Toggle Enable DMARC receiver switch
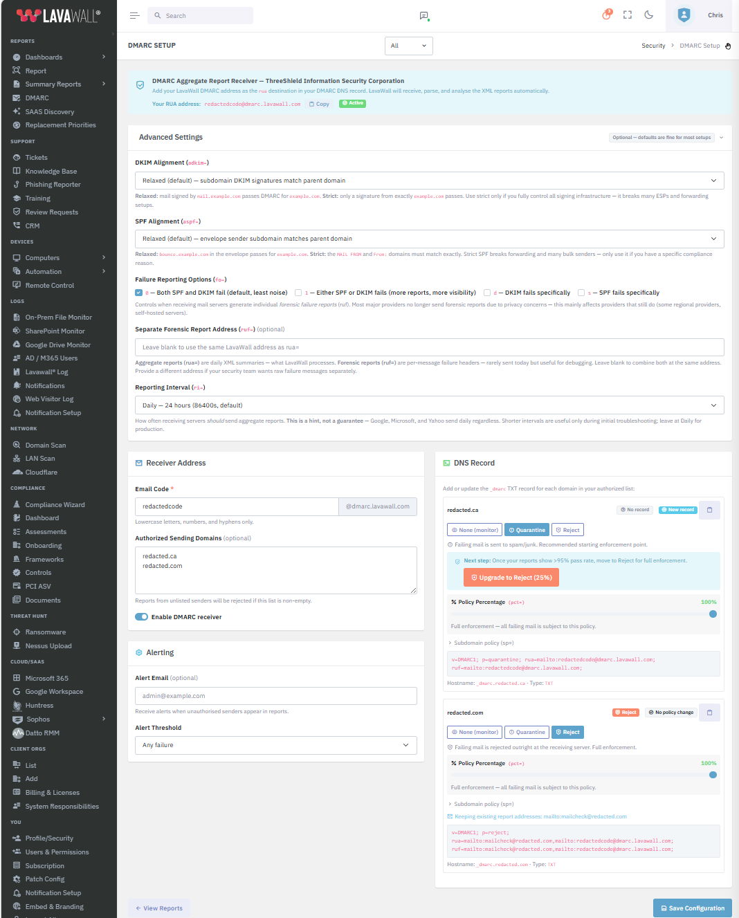 pos(142,617)
